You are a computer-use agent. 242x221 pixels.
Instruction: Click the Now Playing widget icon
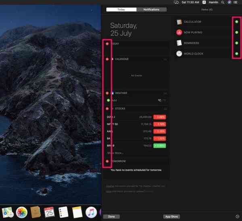pos(179,32)
